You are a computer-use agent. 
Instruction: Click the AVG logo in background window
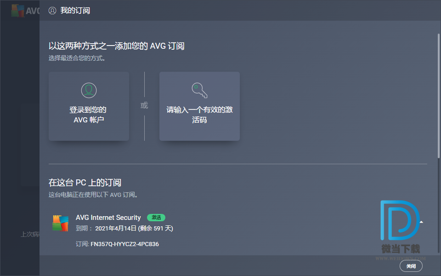(x=25, y=11)
